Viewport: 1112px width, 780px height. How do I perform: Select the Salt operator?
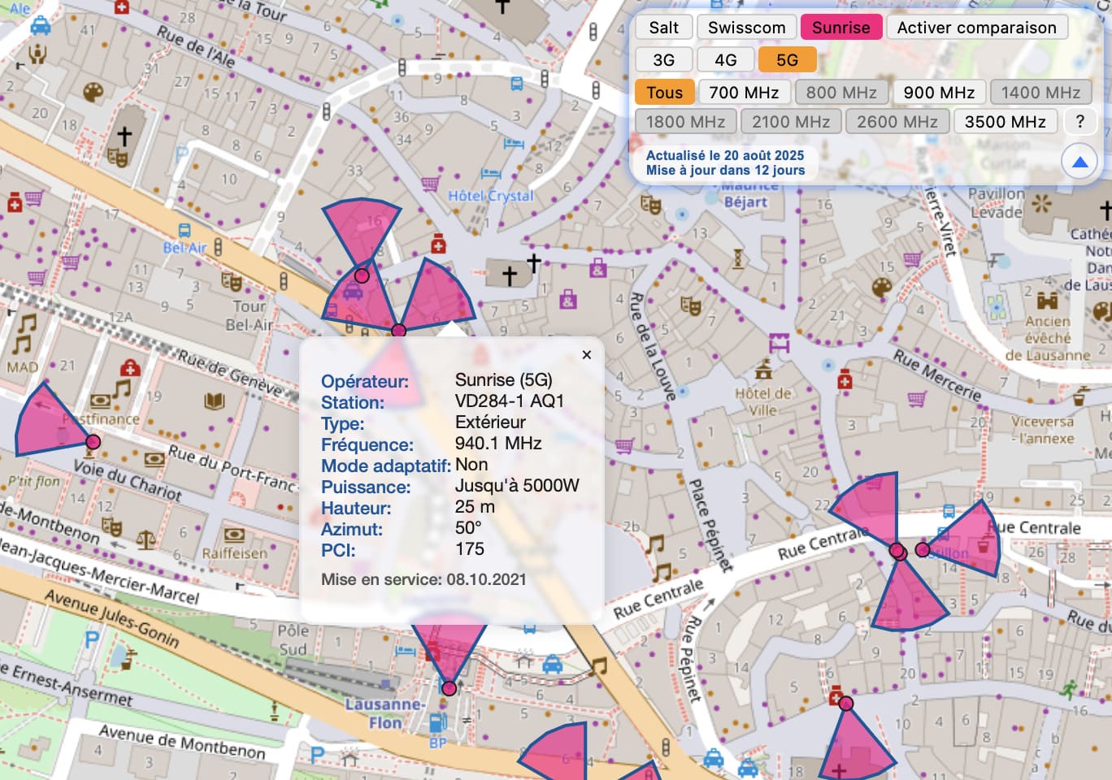[x=663, y=28]
